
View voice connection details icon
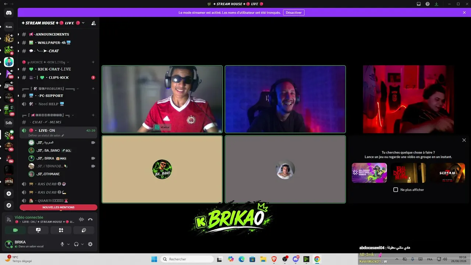click(8, 220)
